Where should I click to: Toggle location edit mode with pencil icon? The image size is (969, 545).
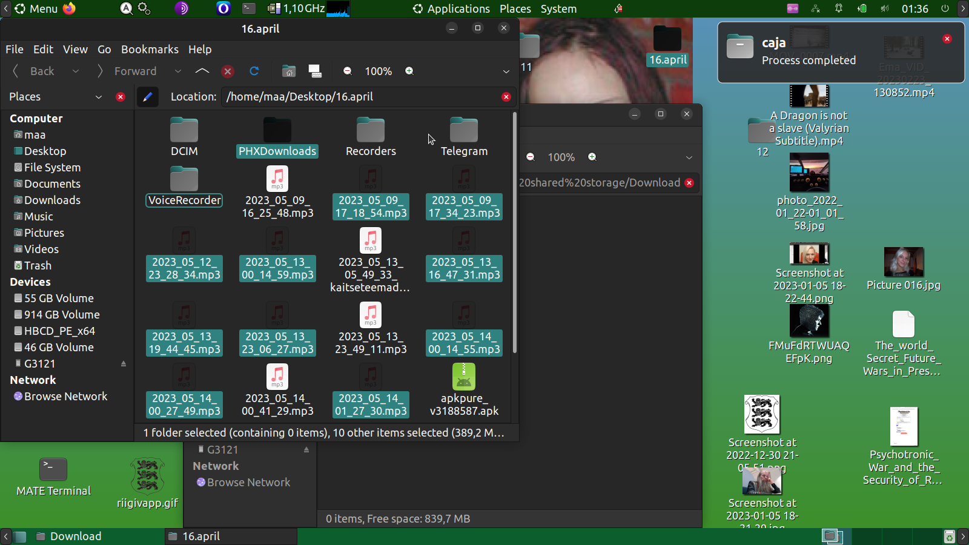point(148,97)
